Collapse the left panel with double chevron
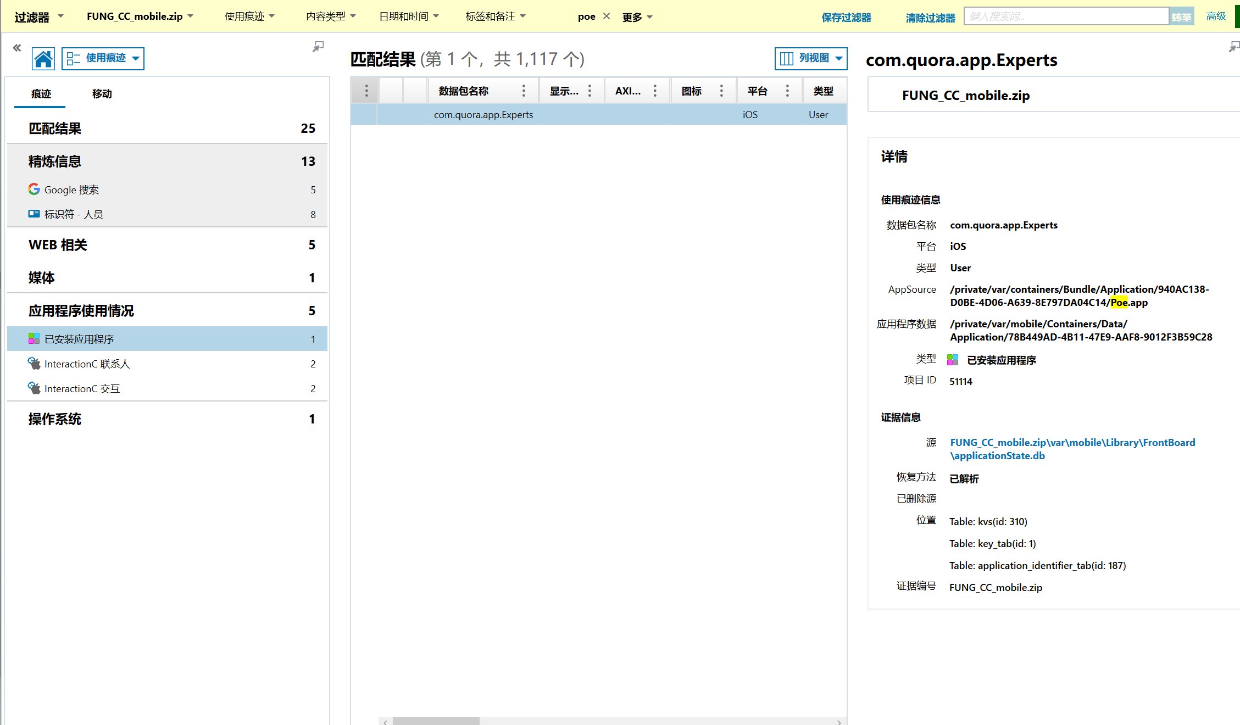 click(17, 48)
